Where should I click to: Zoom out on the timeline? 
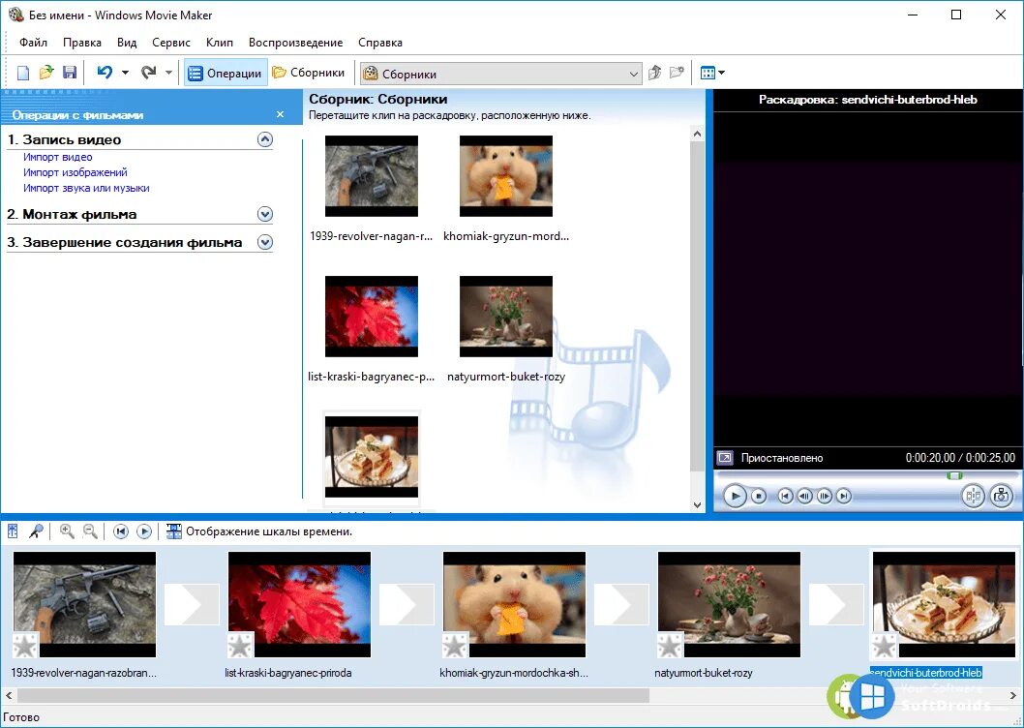90,531
